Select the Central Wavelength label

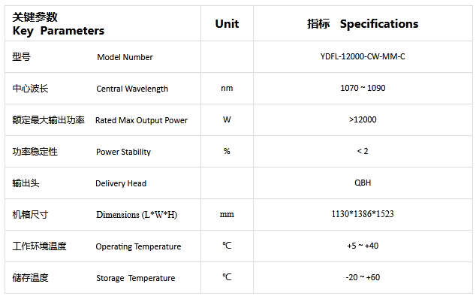point(132,89)
